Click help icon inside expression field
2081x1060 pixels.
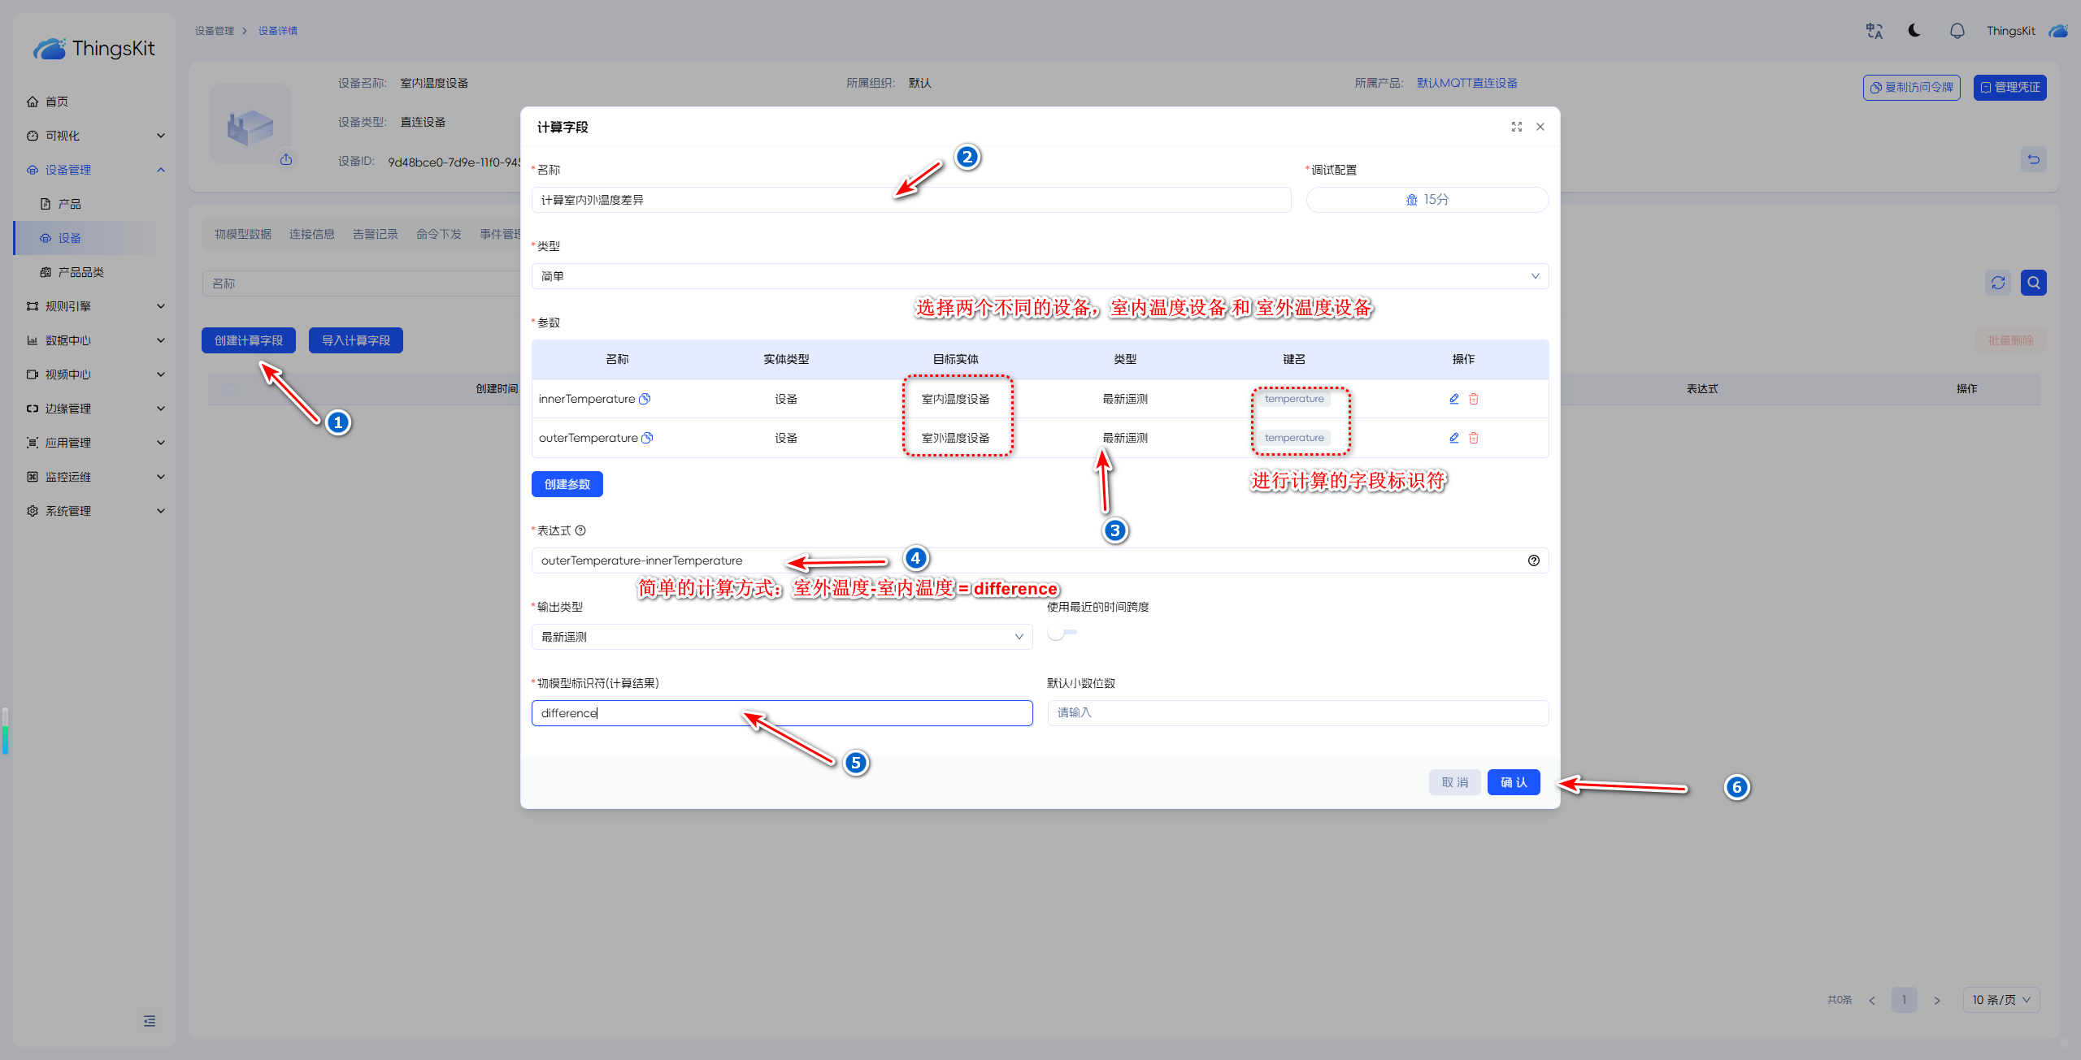click(1533, 560)
